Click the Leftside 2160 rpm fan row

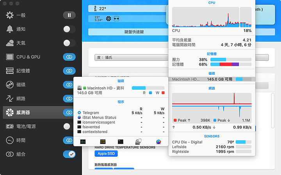pyautogui.click(x=212, y=147)
